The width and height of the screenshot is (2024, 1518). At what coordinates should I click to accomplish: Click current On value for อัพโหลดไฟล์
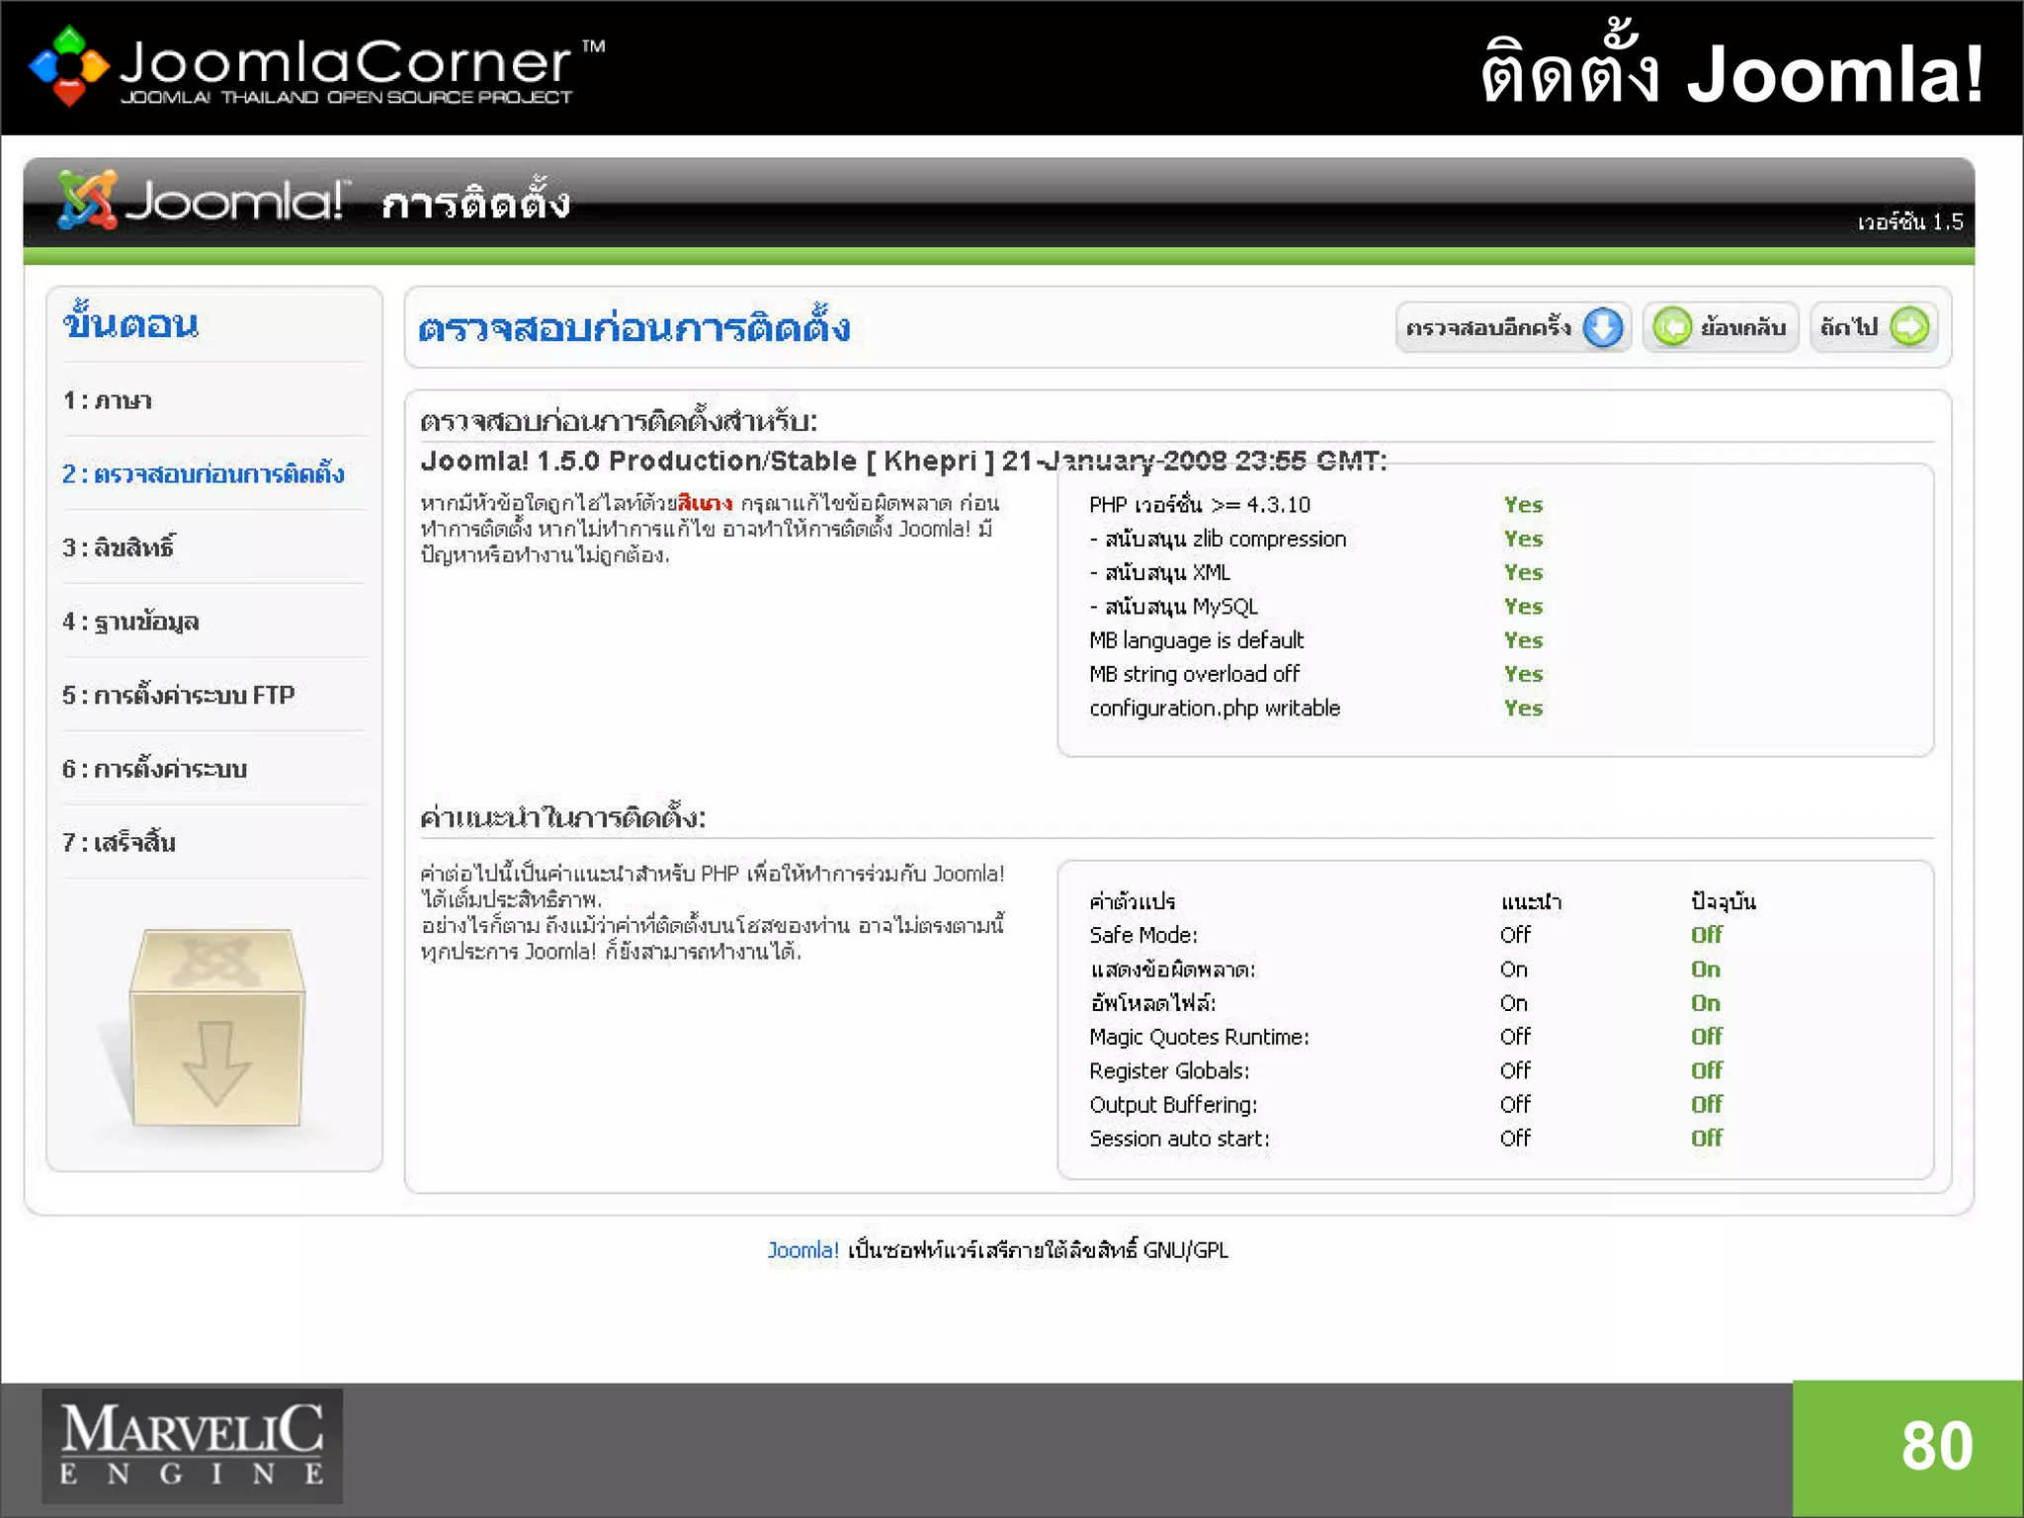pos(1705,1003)
